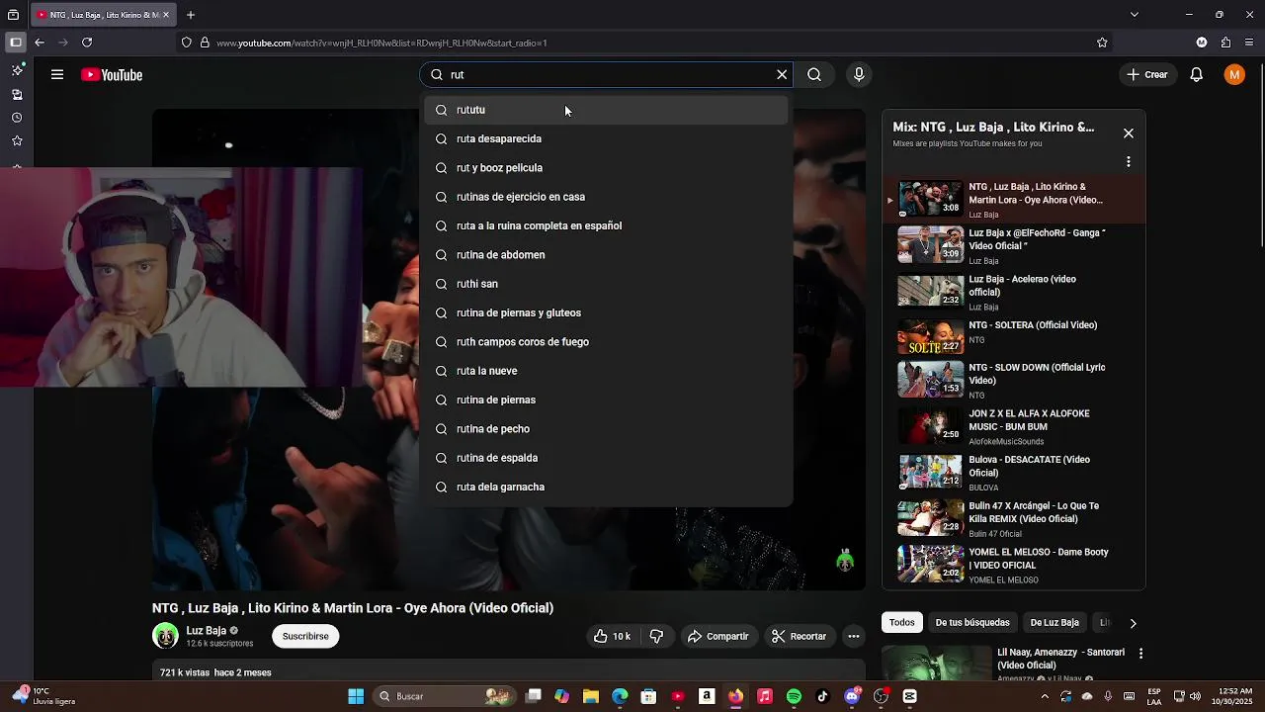Choose the ruta la nueve suggestion
Screen dimensions: 1265x712
pyautogui.click(x=606, y=371)
